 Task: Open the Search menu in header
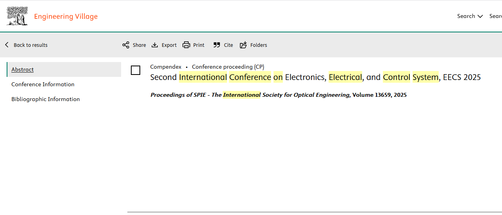click(466, 16)
